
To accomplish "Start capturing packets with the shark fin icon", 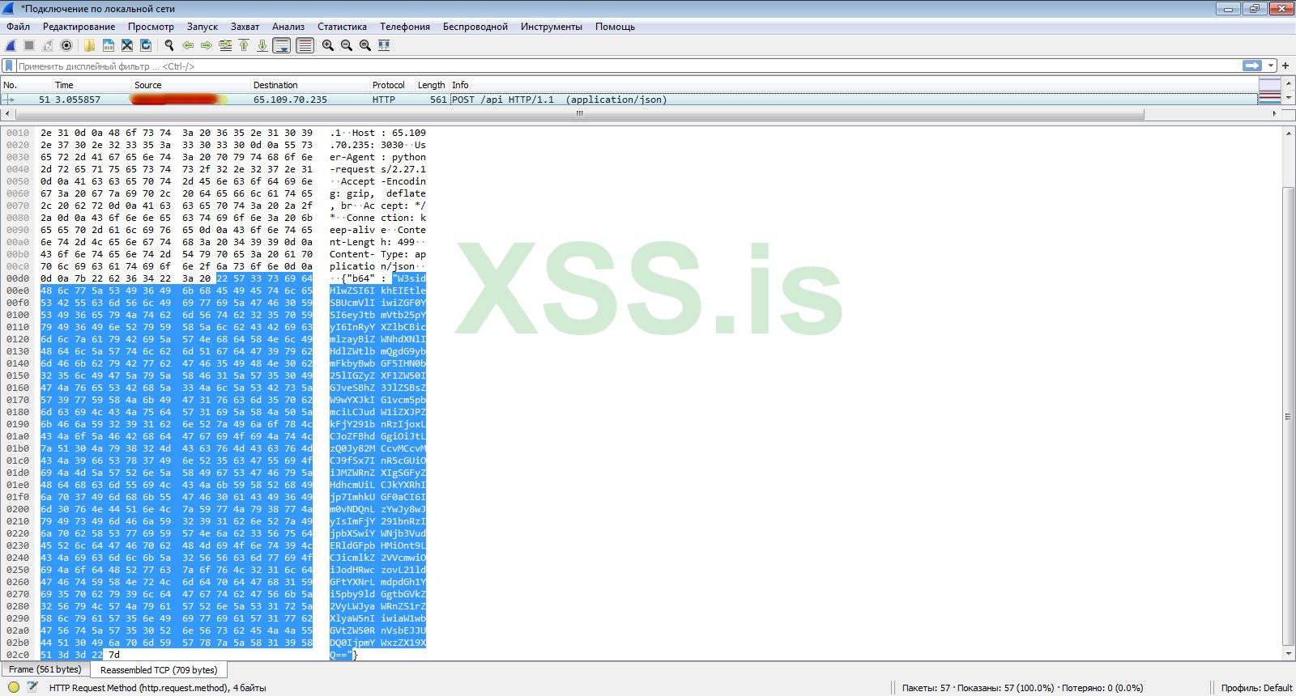I will pyautogui.click(x=11, y=45).
